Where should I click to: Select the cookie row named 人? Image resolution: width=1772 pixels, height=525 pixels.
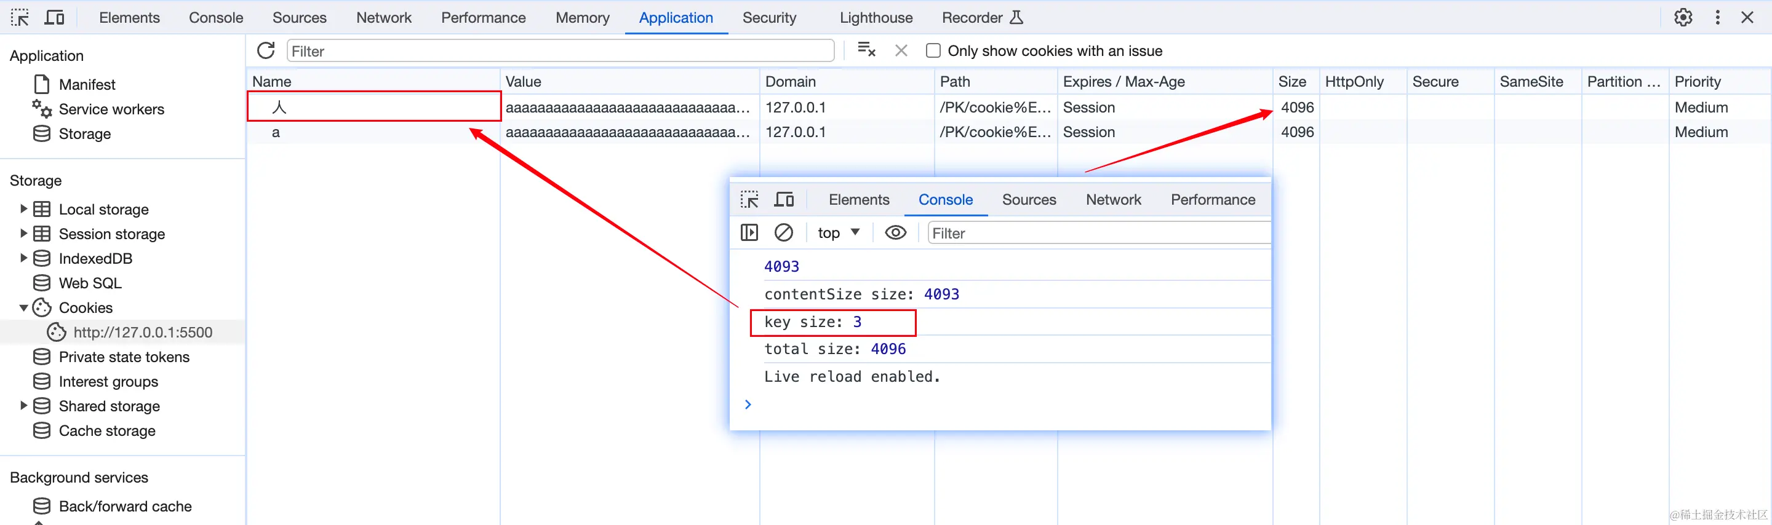pos(1008,107)
